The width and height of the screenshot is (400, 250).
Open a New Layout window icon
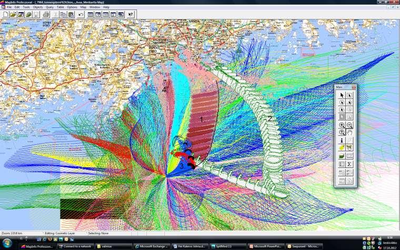click(113, 14)
